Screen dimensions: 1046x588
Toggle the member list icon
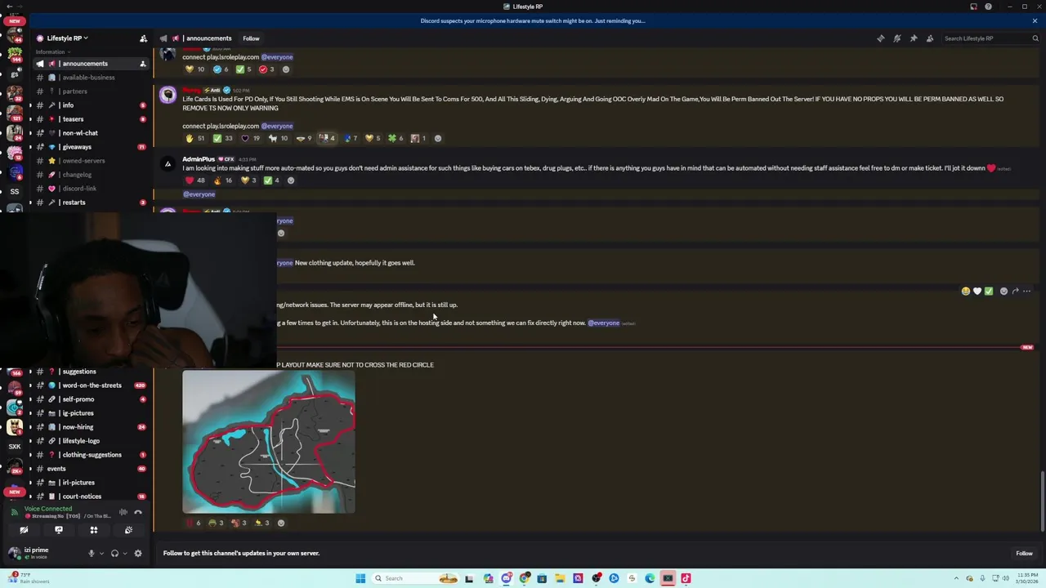930,38
